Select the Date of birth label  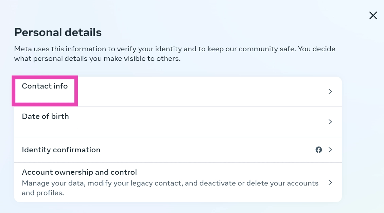coord(45,116)
